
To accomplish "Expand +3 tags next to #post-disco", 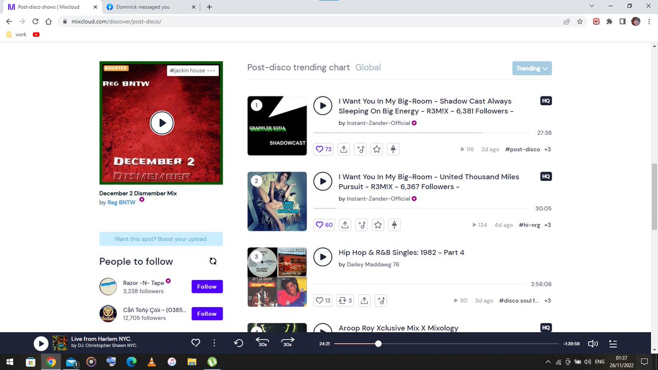I will click(x=547, y=149).
